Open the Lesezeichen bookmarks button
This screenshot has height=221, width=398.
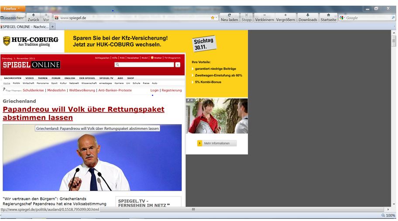coord(13,18)
